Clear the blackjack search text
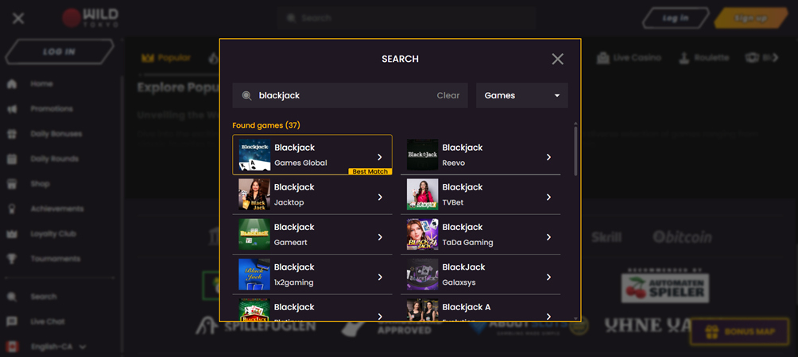This screenshot has width=798, height=357. pyautogui.click(x=447, y=95)
